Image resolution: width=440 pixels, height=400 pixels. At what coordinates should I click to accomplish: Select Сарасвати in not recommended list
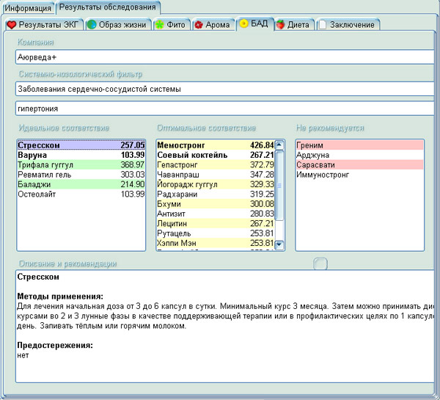[359, 165]
